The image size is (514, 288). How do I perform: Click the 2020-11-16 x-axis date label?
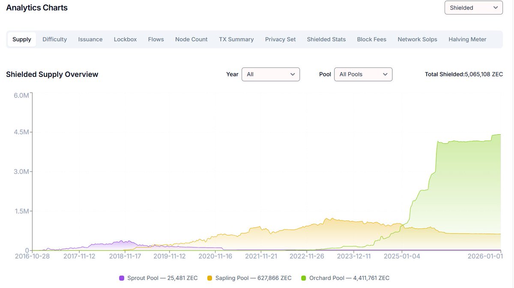click(x=215, y=256)
